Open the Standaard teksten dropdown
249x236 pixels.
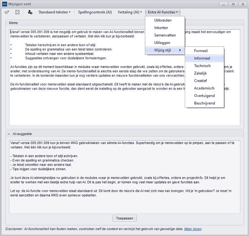pyautogui.click(x=54, y=12)
